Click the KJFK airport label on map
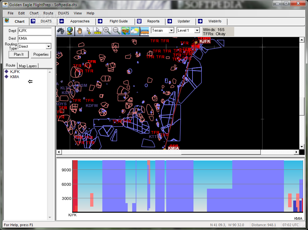 pos(205,41)
